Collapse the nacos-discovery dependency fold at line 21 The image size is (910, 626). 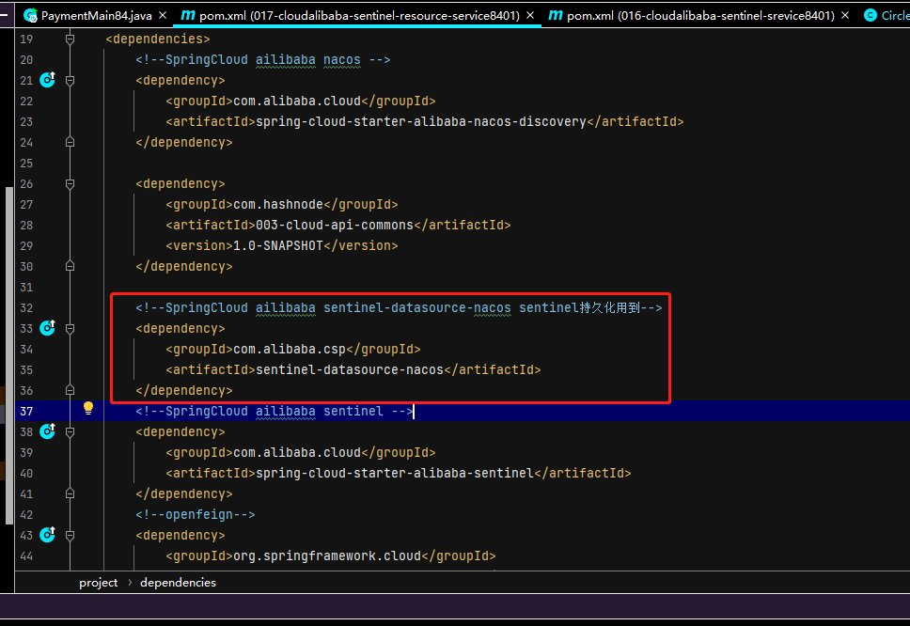click(69, 80)
